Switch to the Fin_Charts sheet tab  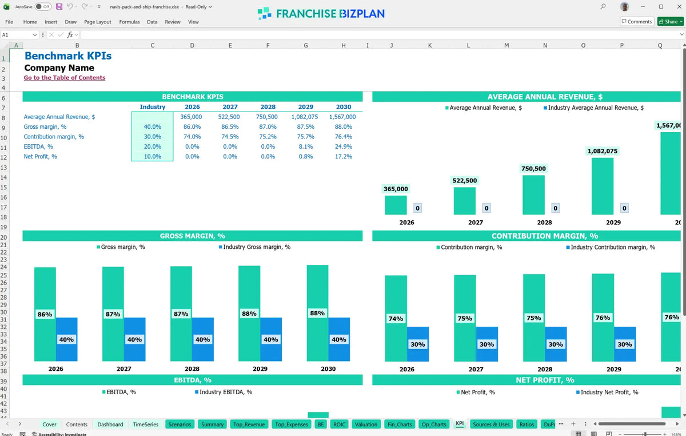click(400, 425)
